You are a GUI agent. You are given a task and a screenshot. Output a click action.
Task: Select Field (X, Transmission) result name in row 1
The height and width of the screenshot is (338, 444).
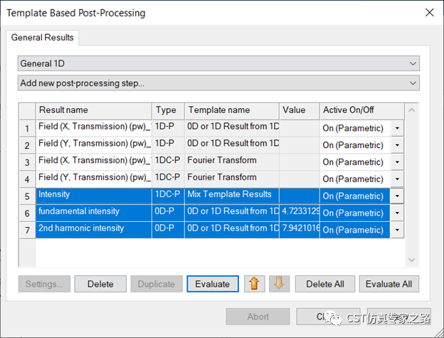tap(94, 127)
